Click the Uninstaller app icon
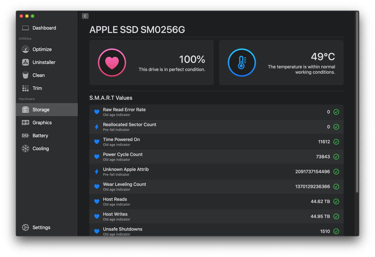The width and height of the screenshot is (375, 257). pos(25,62)
